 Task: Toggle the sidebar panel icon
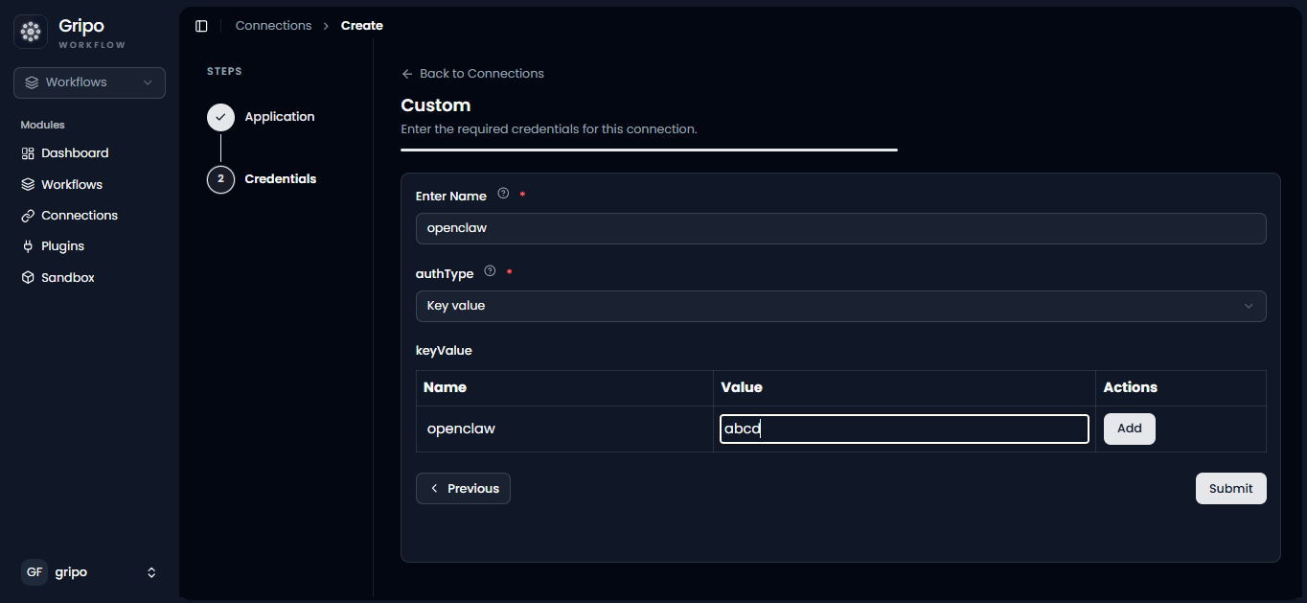201,26
